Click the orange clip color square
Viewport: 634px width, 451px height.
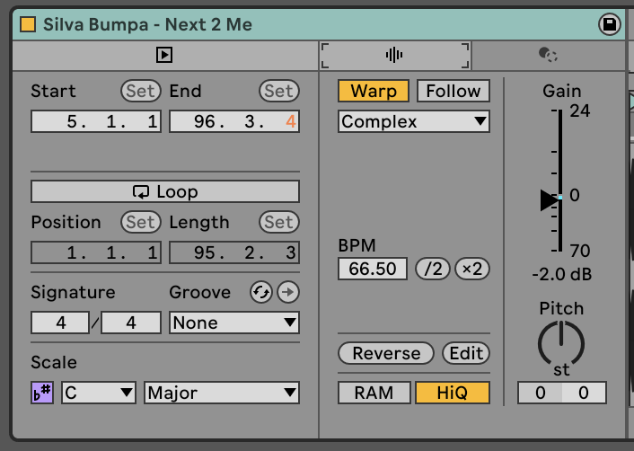coord(28,24)
